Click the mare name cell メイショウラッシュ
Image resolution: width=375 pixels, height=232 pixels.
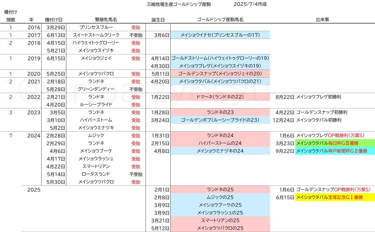[x=96, y=159]
